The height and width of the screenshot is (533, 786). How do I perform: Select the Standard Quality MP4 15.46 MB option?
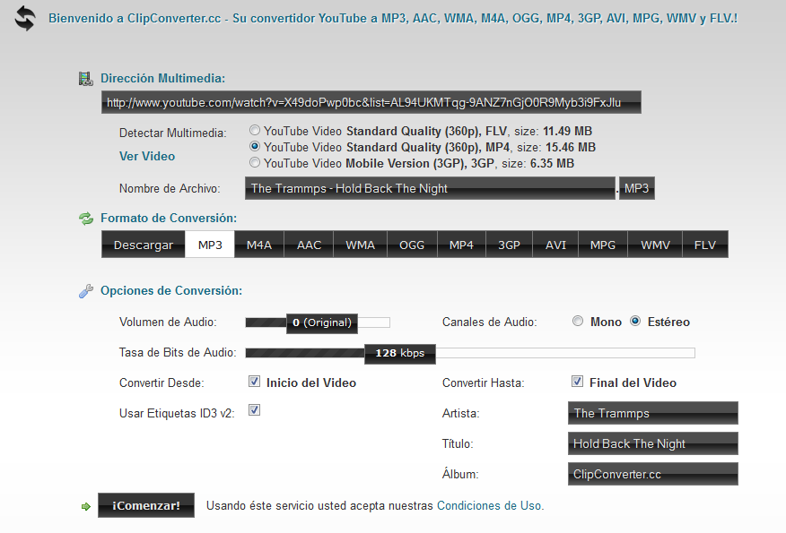pyautogui.click(x=255, y=147)
